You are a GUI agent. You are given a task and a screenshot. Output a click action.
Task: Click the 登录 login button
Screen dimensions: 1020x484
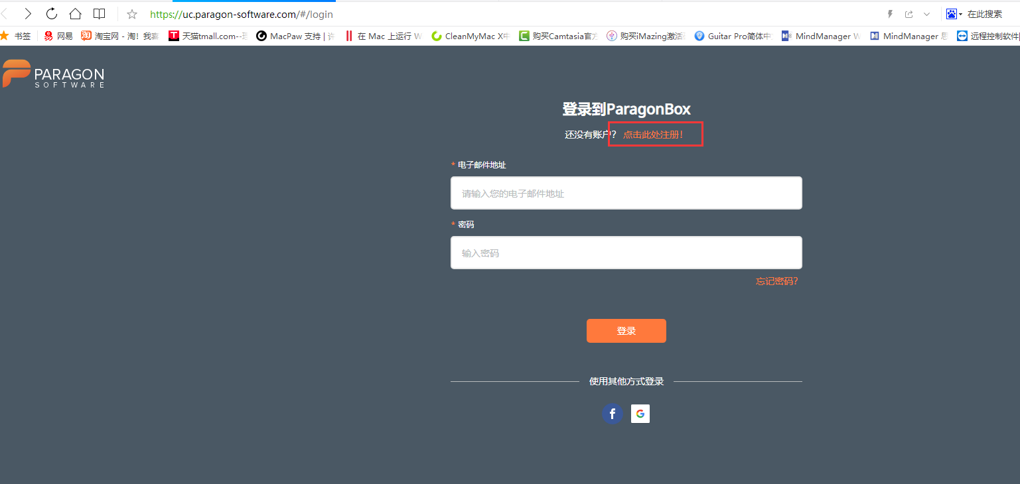[626, 331]
